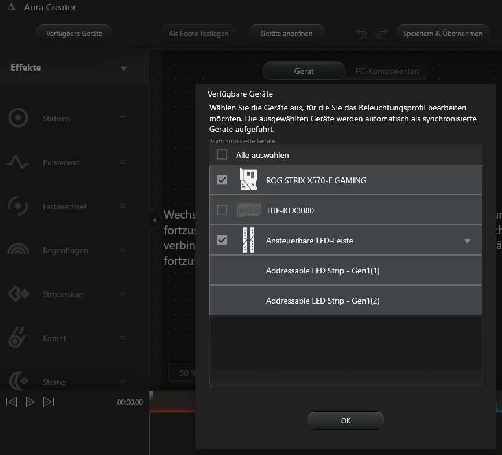Click the 3synchronisierte Geräte text
Screen dimensions: 502x455
[x=243, y=141]
